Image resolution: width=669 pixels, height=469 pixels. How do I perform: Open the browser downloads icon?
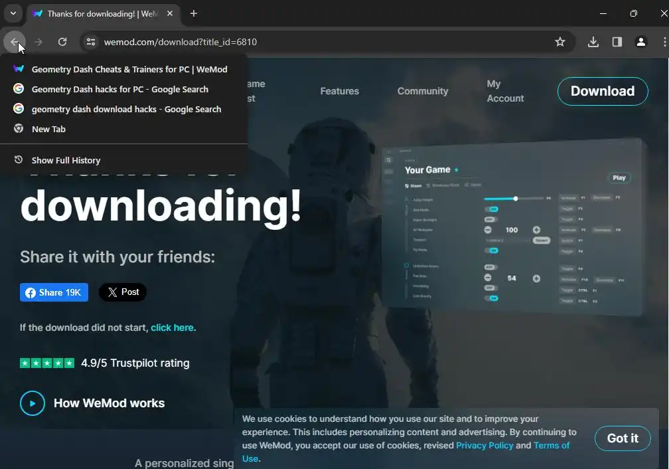click(x=593, y=42)
